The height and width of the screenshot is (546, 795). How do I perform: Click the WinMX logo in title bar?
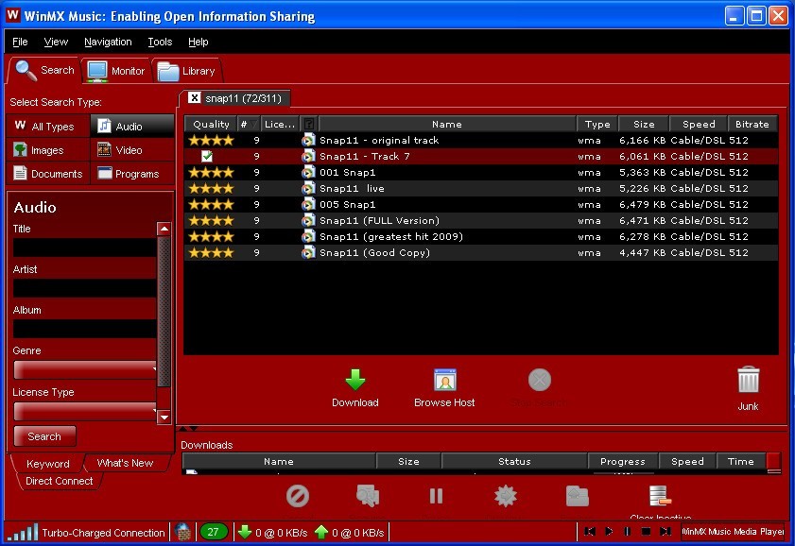click(x=12, y=15)
